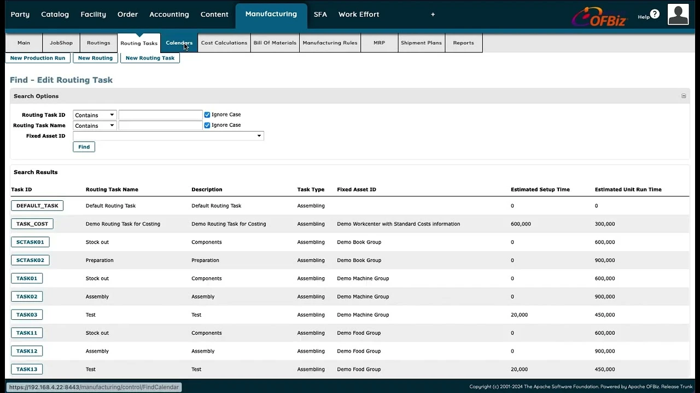Open the Party application menu
Viewport: 700px width, 393px height.
[20, 14]
